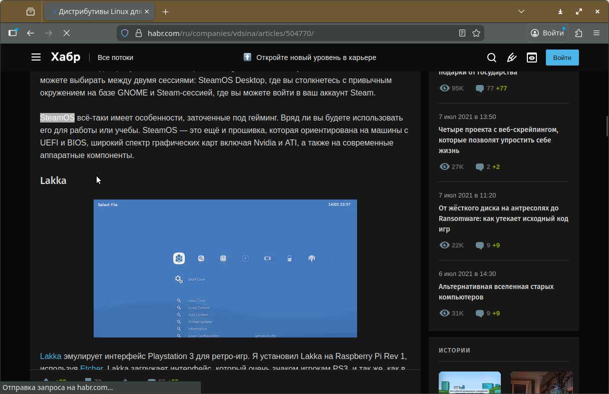Open the Все потоки selector
This screenshot has width=609, height=394.
tap(115, 57)
